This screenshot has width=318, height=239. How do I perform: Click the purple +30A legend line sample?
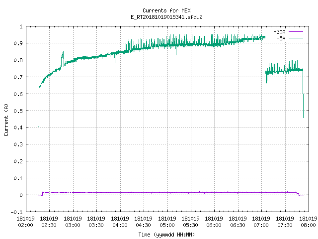point(296,32)
